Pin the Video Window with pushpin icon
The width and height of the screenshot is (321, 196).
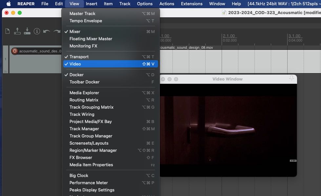291,78
